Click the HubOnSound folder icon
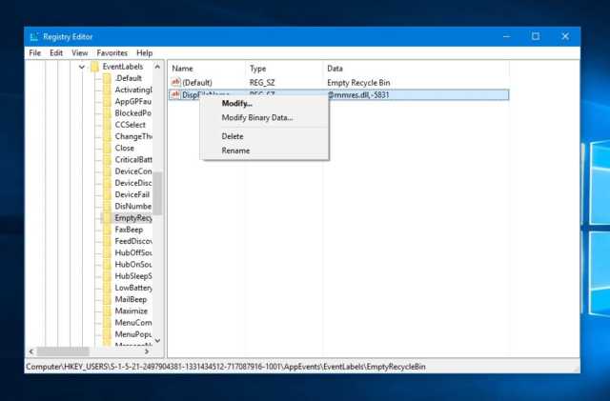The height and width of the screenshot is (401, 610). (x=108, y=265)
